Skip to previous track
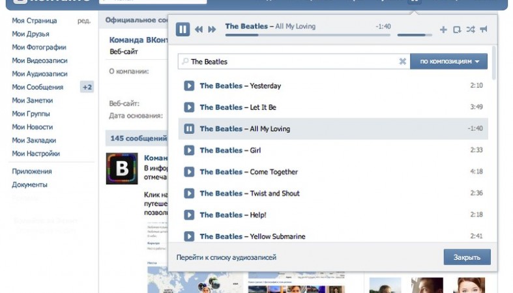The width and height of the screenshot is (513, 293). (199, 29)
